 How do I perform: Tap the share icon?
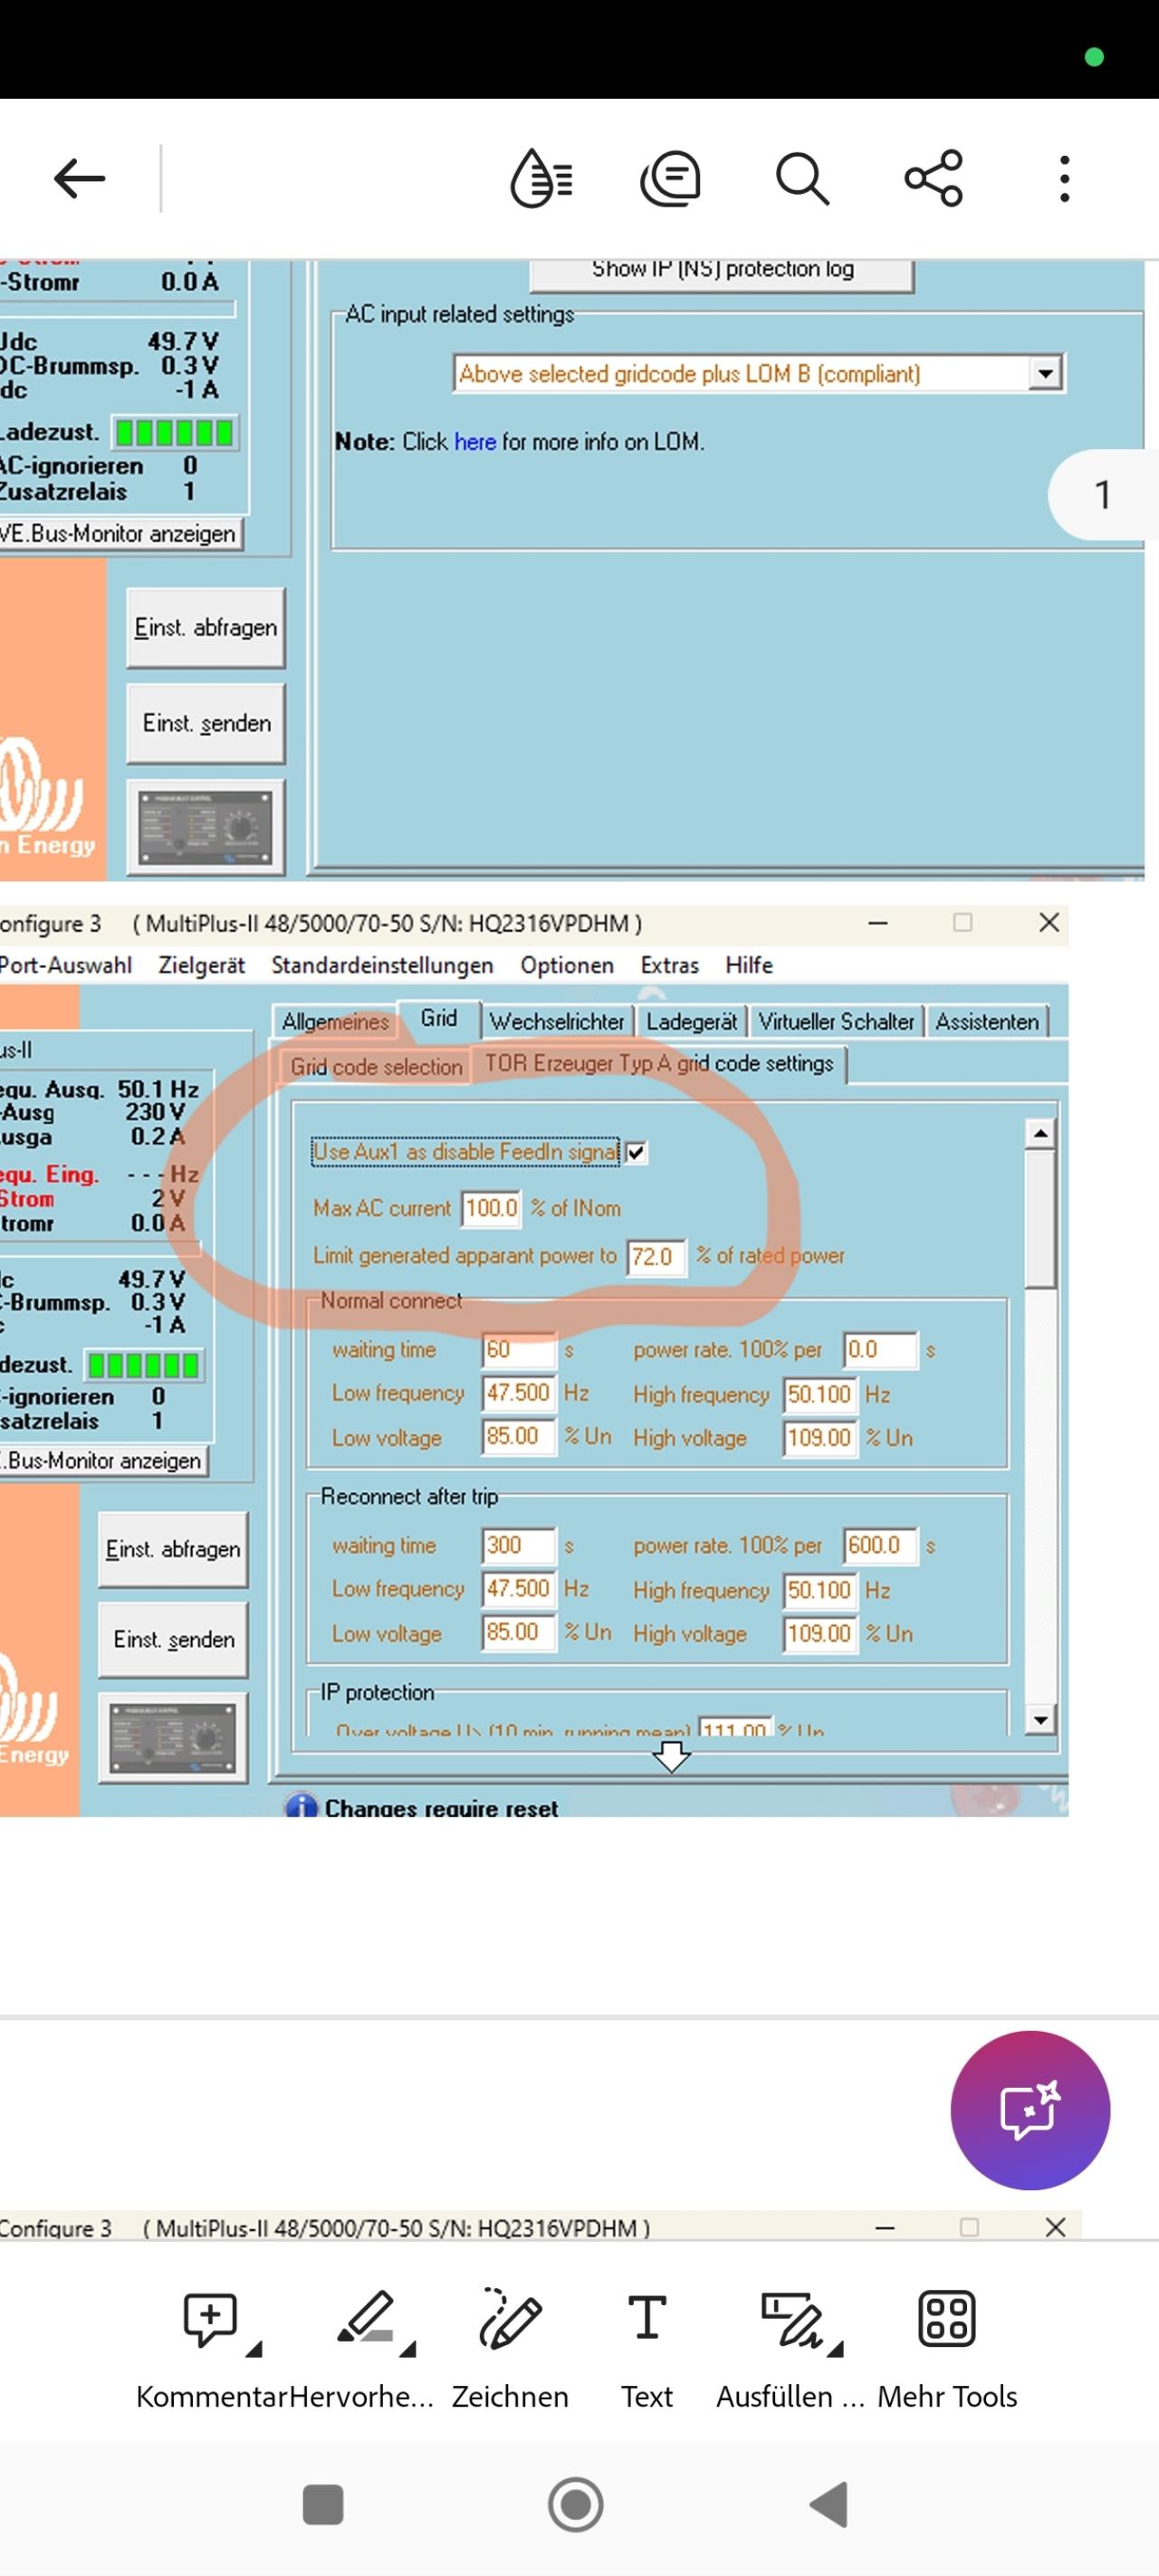(933, 179)
